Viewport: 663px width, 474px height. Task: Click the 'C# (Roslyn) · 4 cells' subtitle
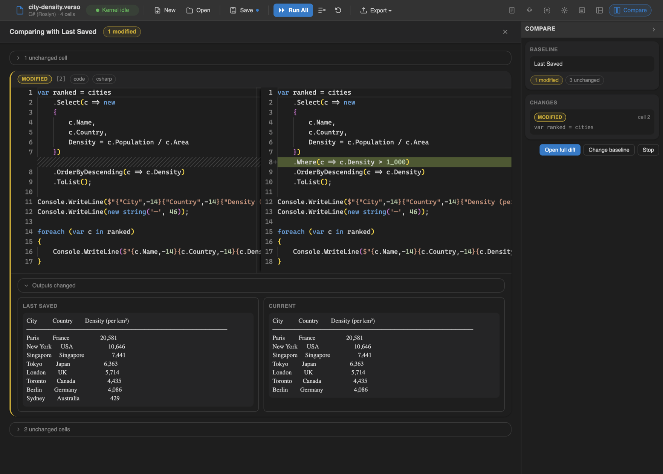[x=52, y=14]
